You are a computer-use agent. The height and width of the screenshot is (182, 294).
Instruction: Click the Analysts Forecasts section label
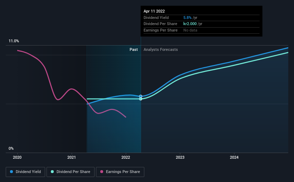[x=161, y=49]
